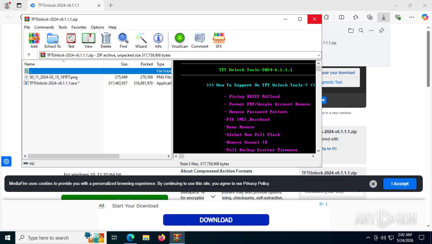
Task: Click comment pane horizontal scrollbar
Action: (x=181, y=156)
